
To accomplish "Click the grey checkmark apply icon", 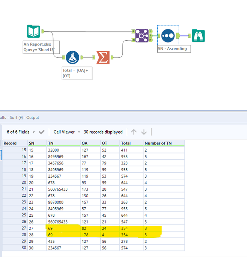I will pyautogui.click(x=42, y=132).
